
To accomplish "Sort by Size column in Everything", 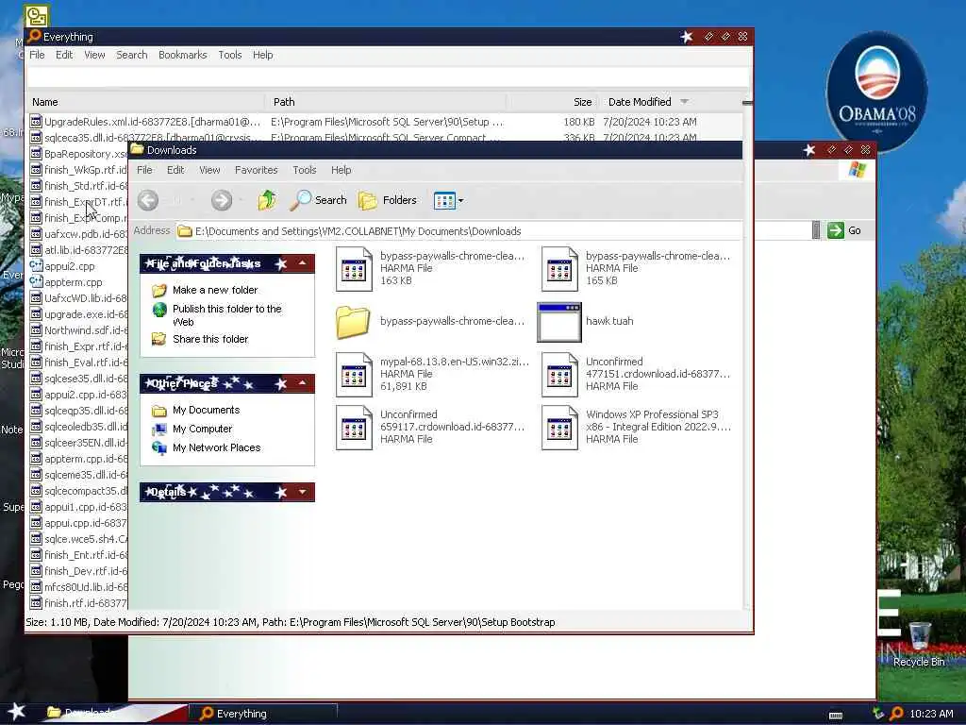I will click(552, 102).
